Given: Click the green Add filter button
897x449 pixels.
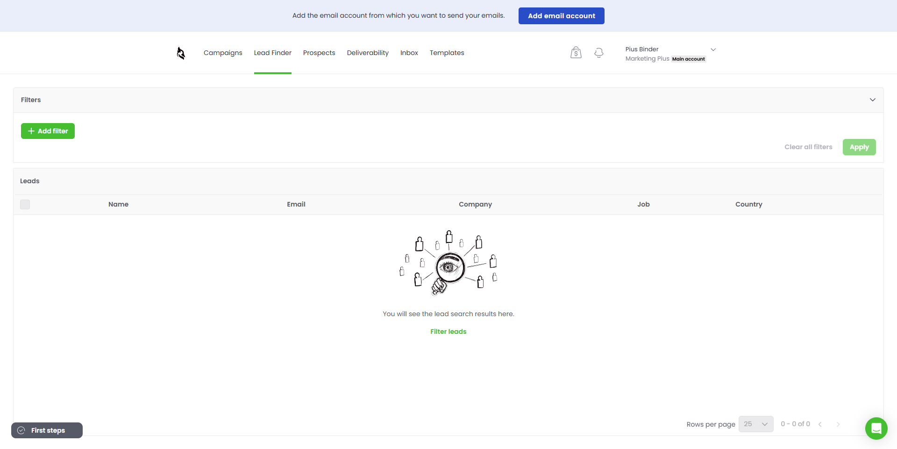Looking at the screenshot, I should click(48, 131).
